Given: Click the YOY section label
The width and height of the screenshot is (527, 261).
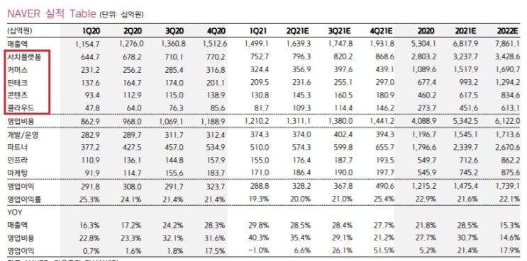Looking at the screenshot, I should coord(14,212).
